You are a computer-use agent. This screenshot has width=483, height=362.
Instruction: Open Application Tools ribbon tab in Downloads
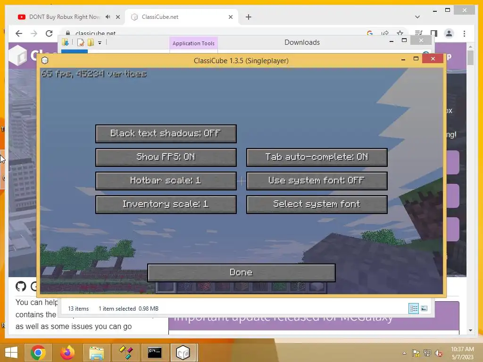pyautogui.click(x=193, y=43)
